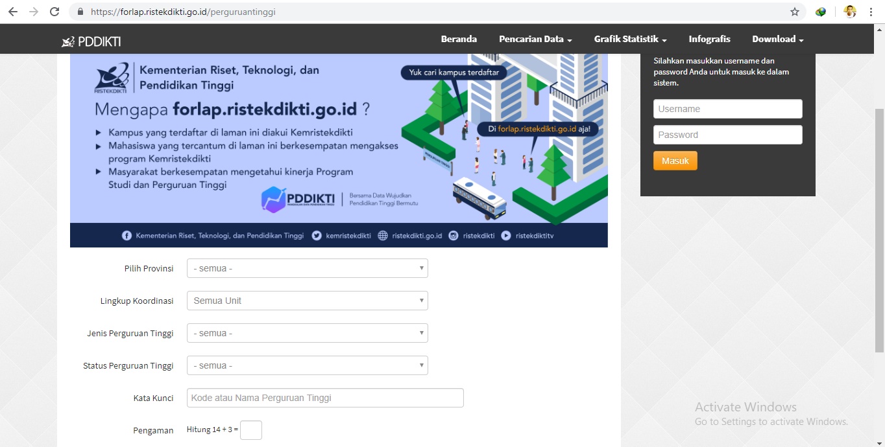Click 'Status Perguruan Tinggi' label
The height and width of the screenshot is (447, 885).
[x=128, y=365]
